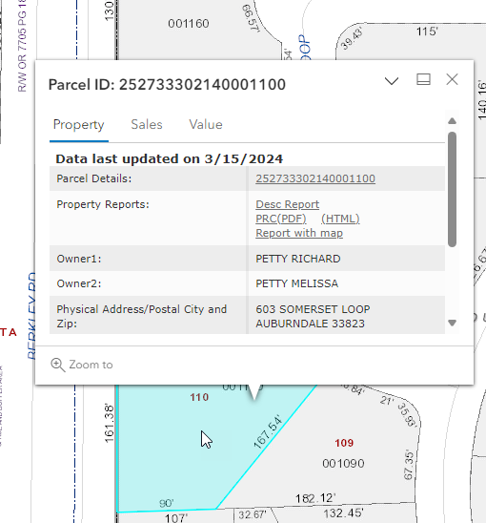Click lot number 109 on the map
The image size is (486, 523).
pyautogui.click(x=344, y=443)
